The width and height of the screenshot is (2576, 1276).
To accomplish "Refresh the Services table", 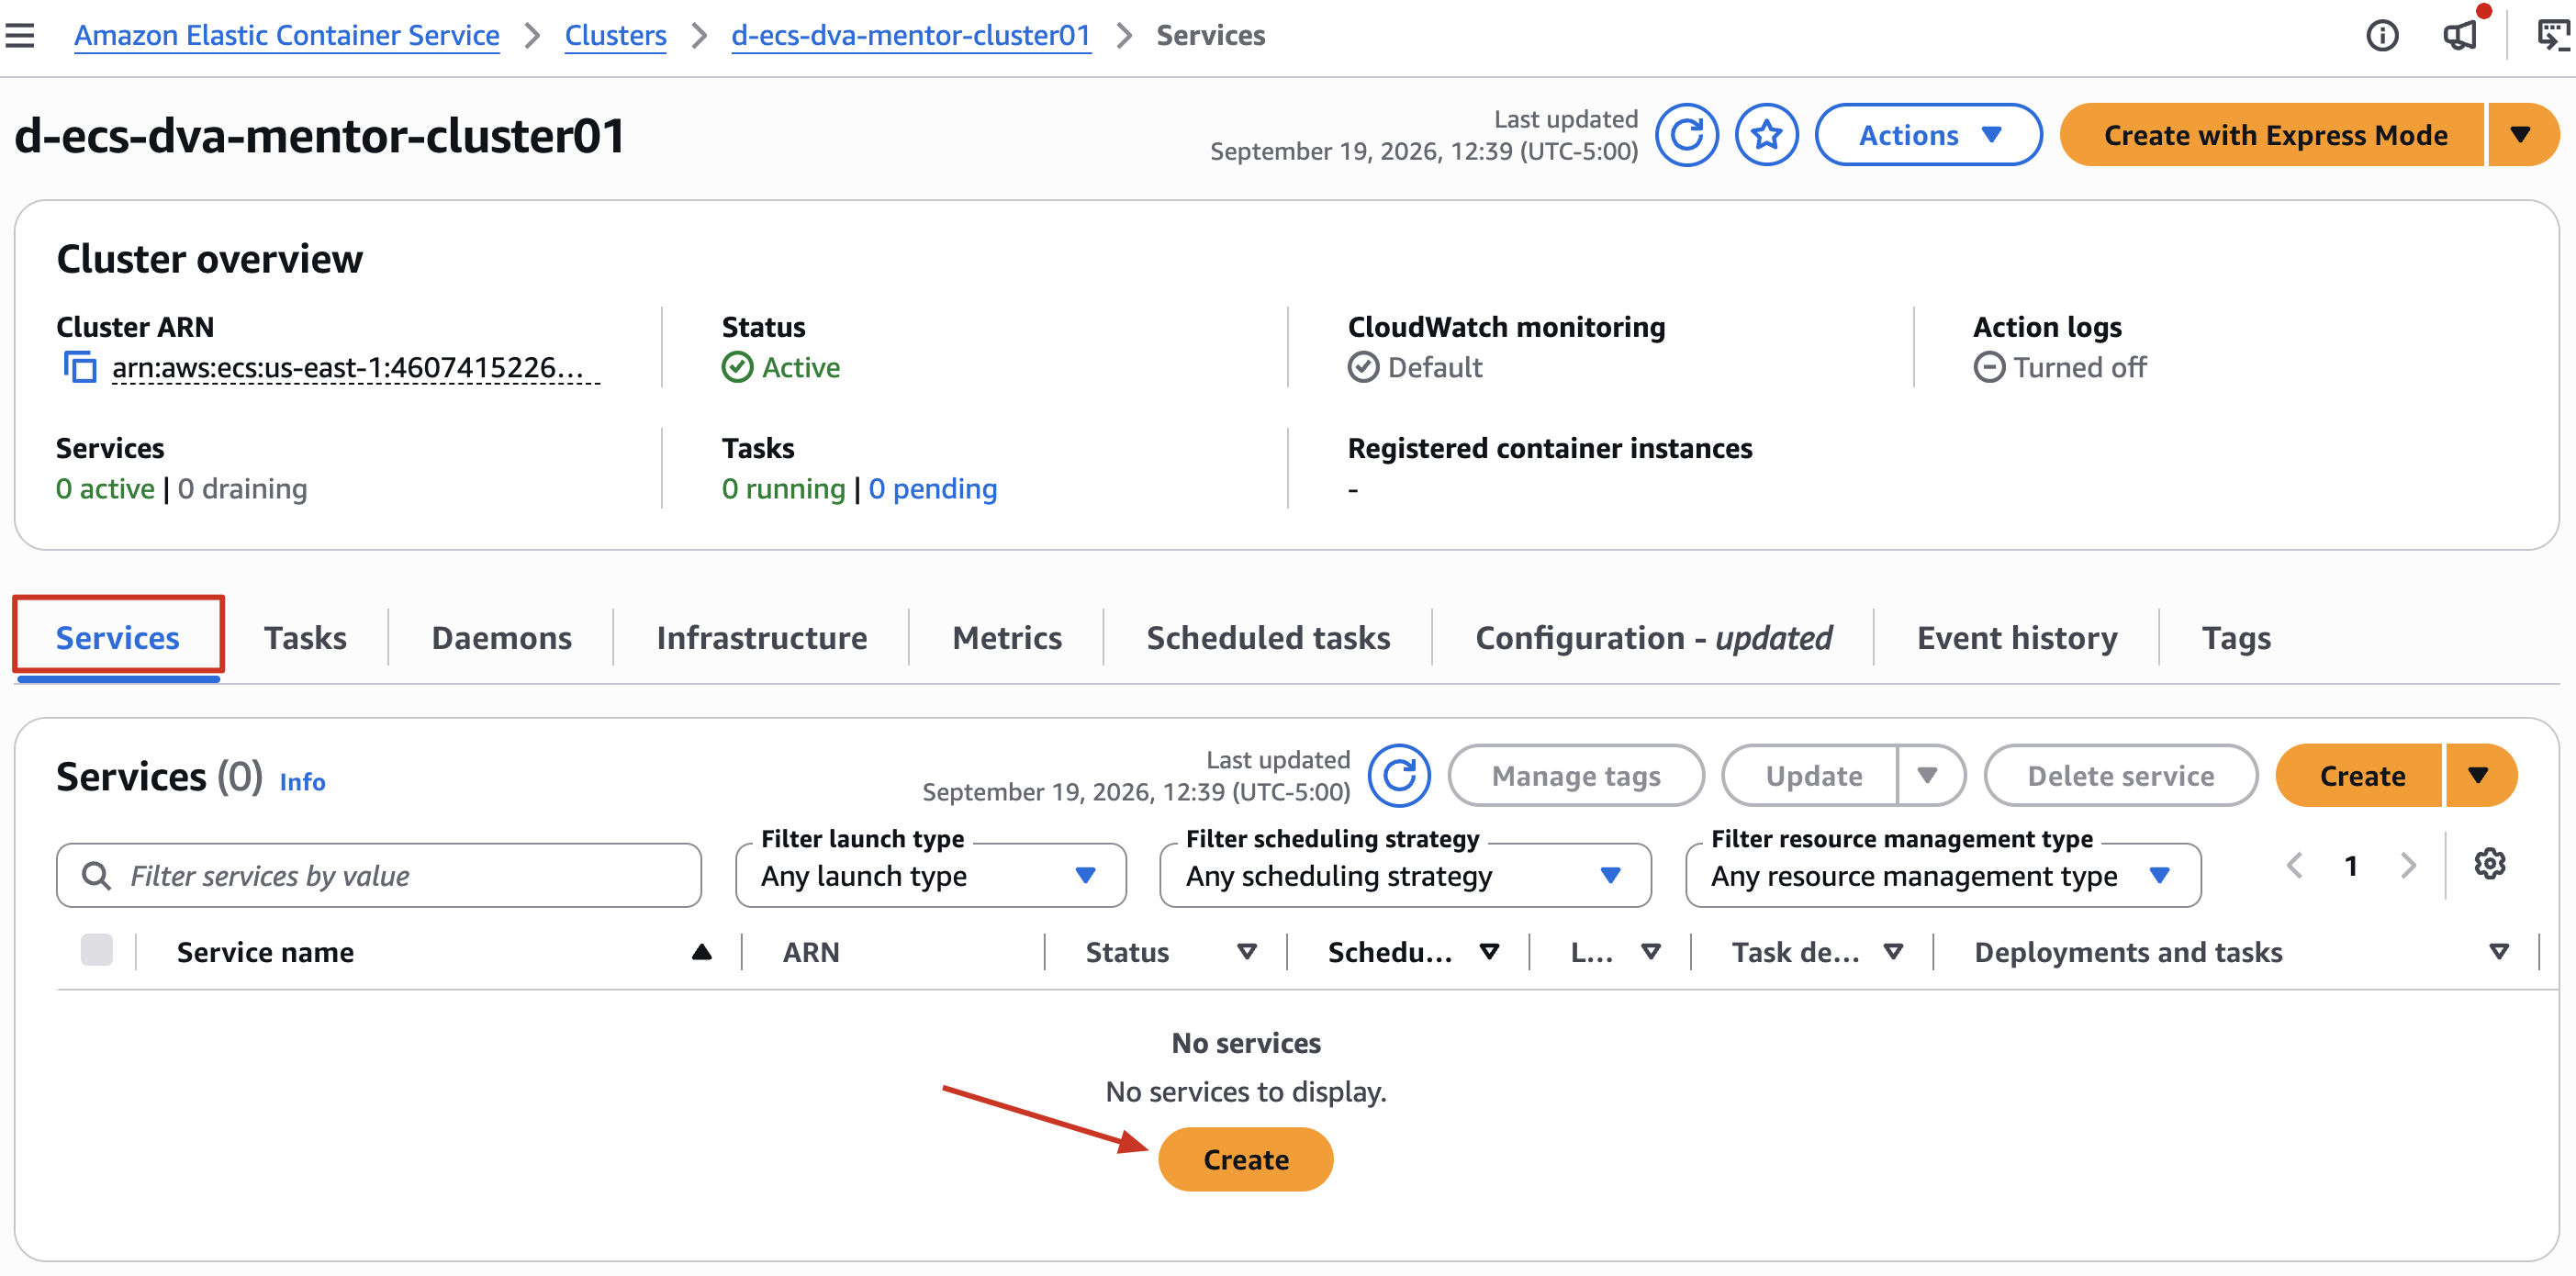I will 1399,775.
